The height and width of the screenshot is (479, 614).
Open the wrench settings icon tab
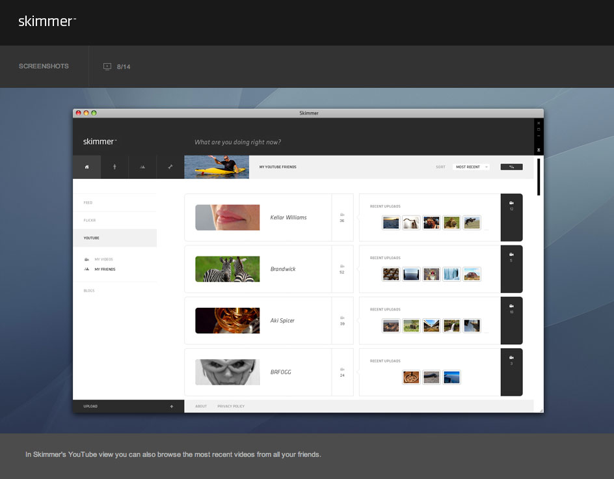(x=170, y=167)
